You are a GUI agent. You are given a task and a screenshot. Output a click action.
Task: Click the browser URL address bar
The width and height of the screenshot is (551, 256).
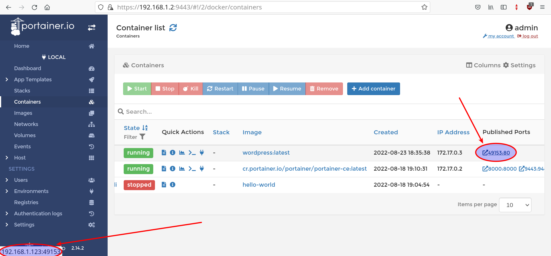coord(263,7)
